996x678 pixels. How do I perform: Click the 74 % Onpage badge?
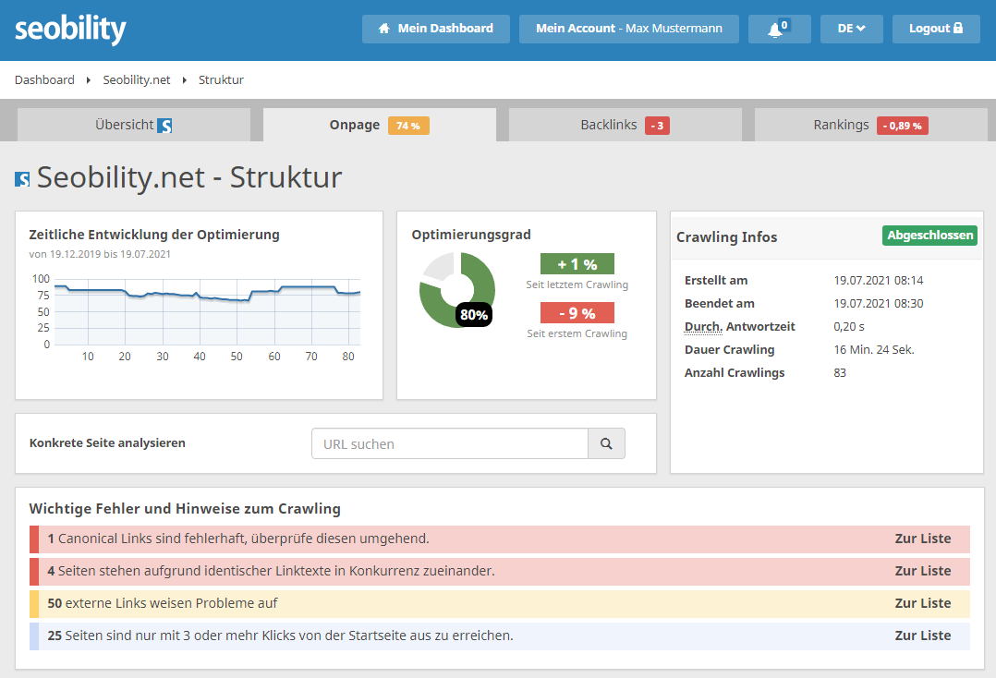click(408, 126)
